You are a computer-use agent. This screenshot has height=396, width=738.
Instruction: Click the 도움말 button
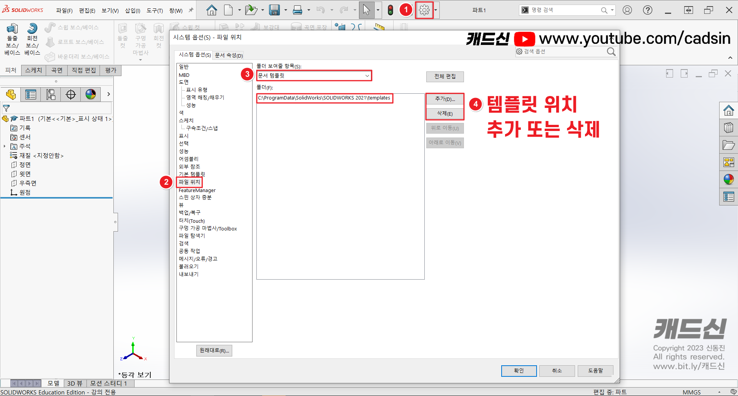tap(595, 371)
